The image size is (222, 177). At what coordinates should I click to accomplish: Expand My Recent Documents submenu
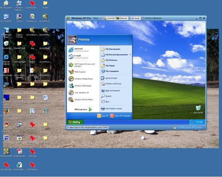pyautogui.click(x=116, y=55)
